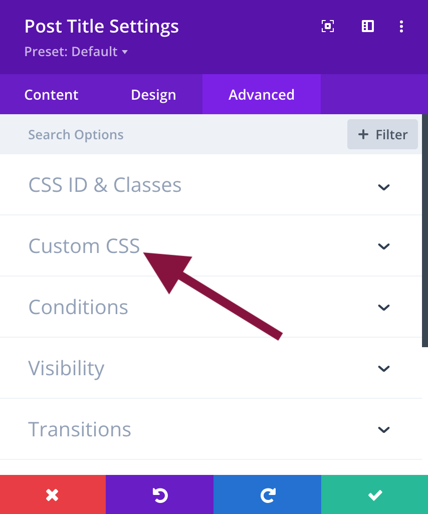Expand the Custom CSS section chevron
428x514 pixels.
click(383, 246)
